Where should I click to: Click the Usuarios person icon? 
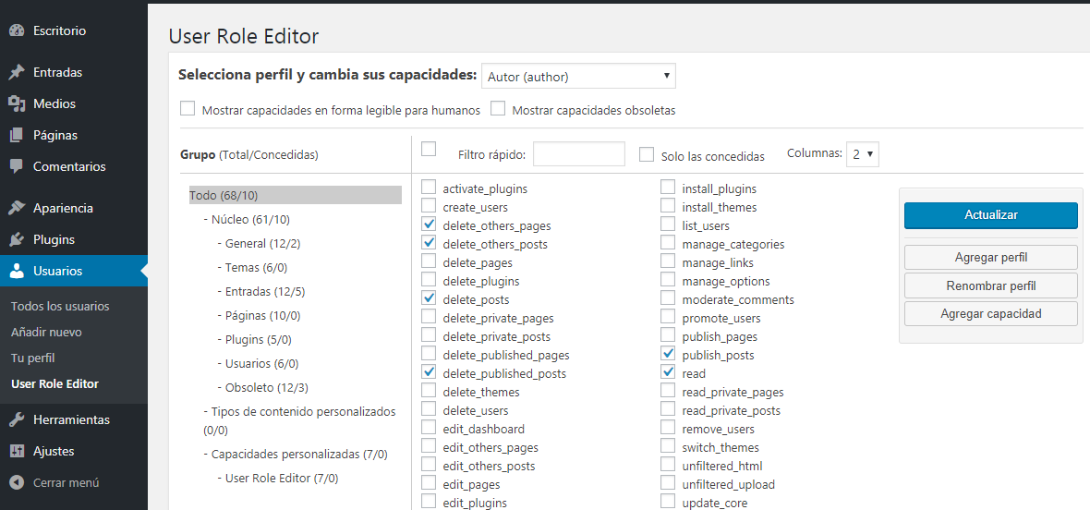click(x=18, y=271)
